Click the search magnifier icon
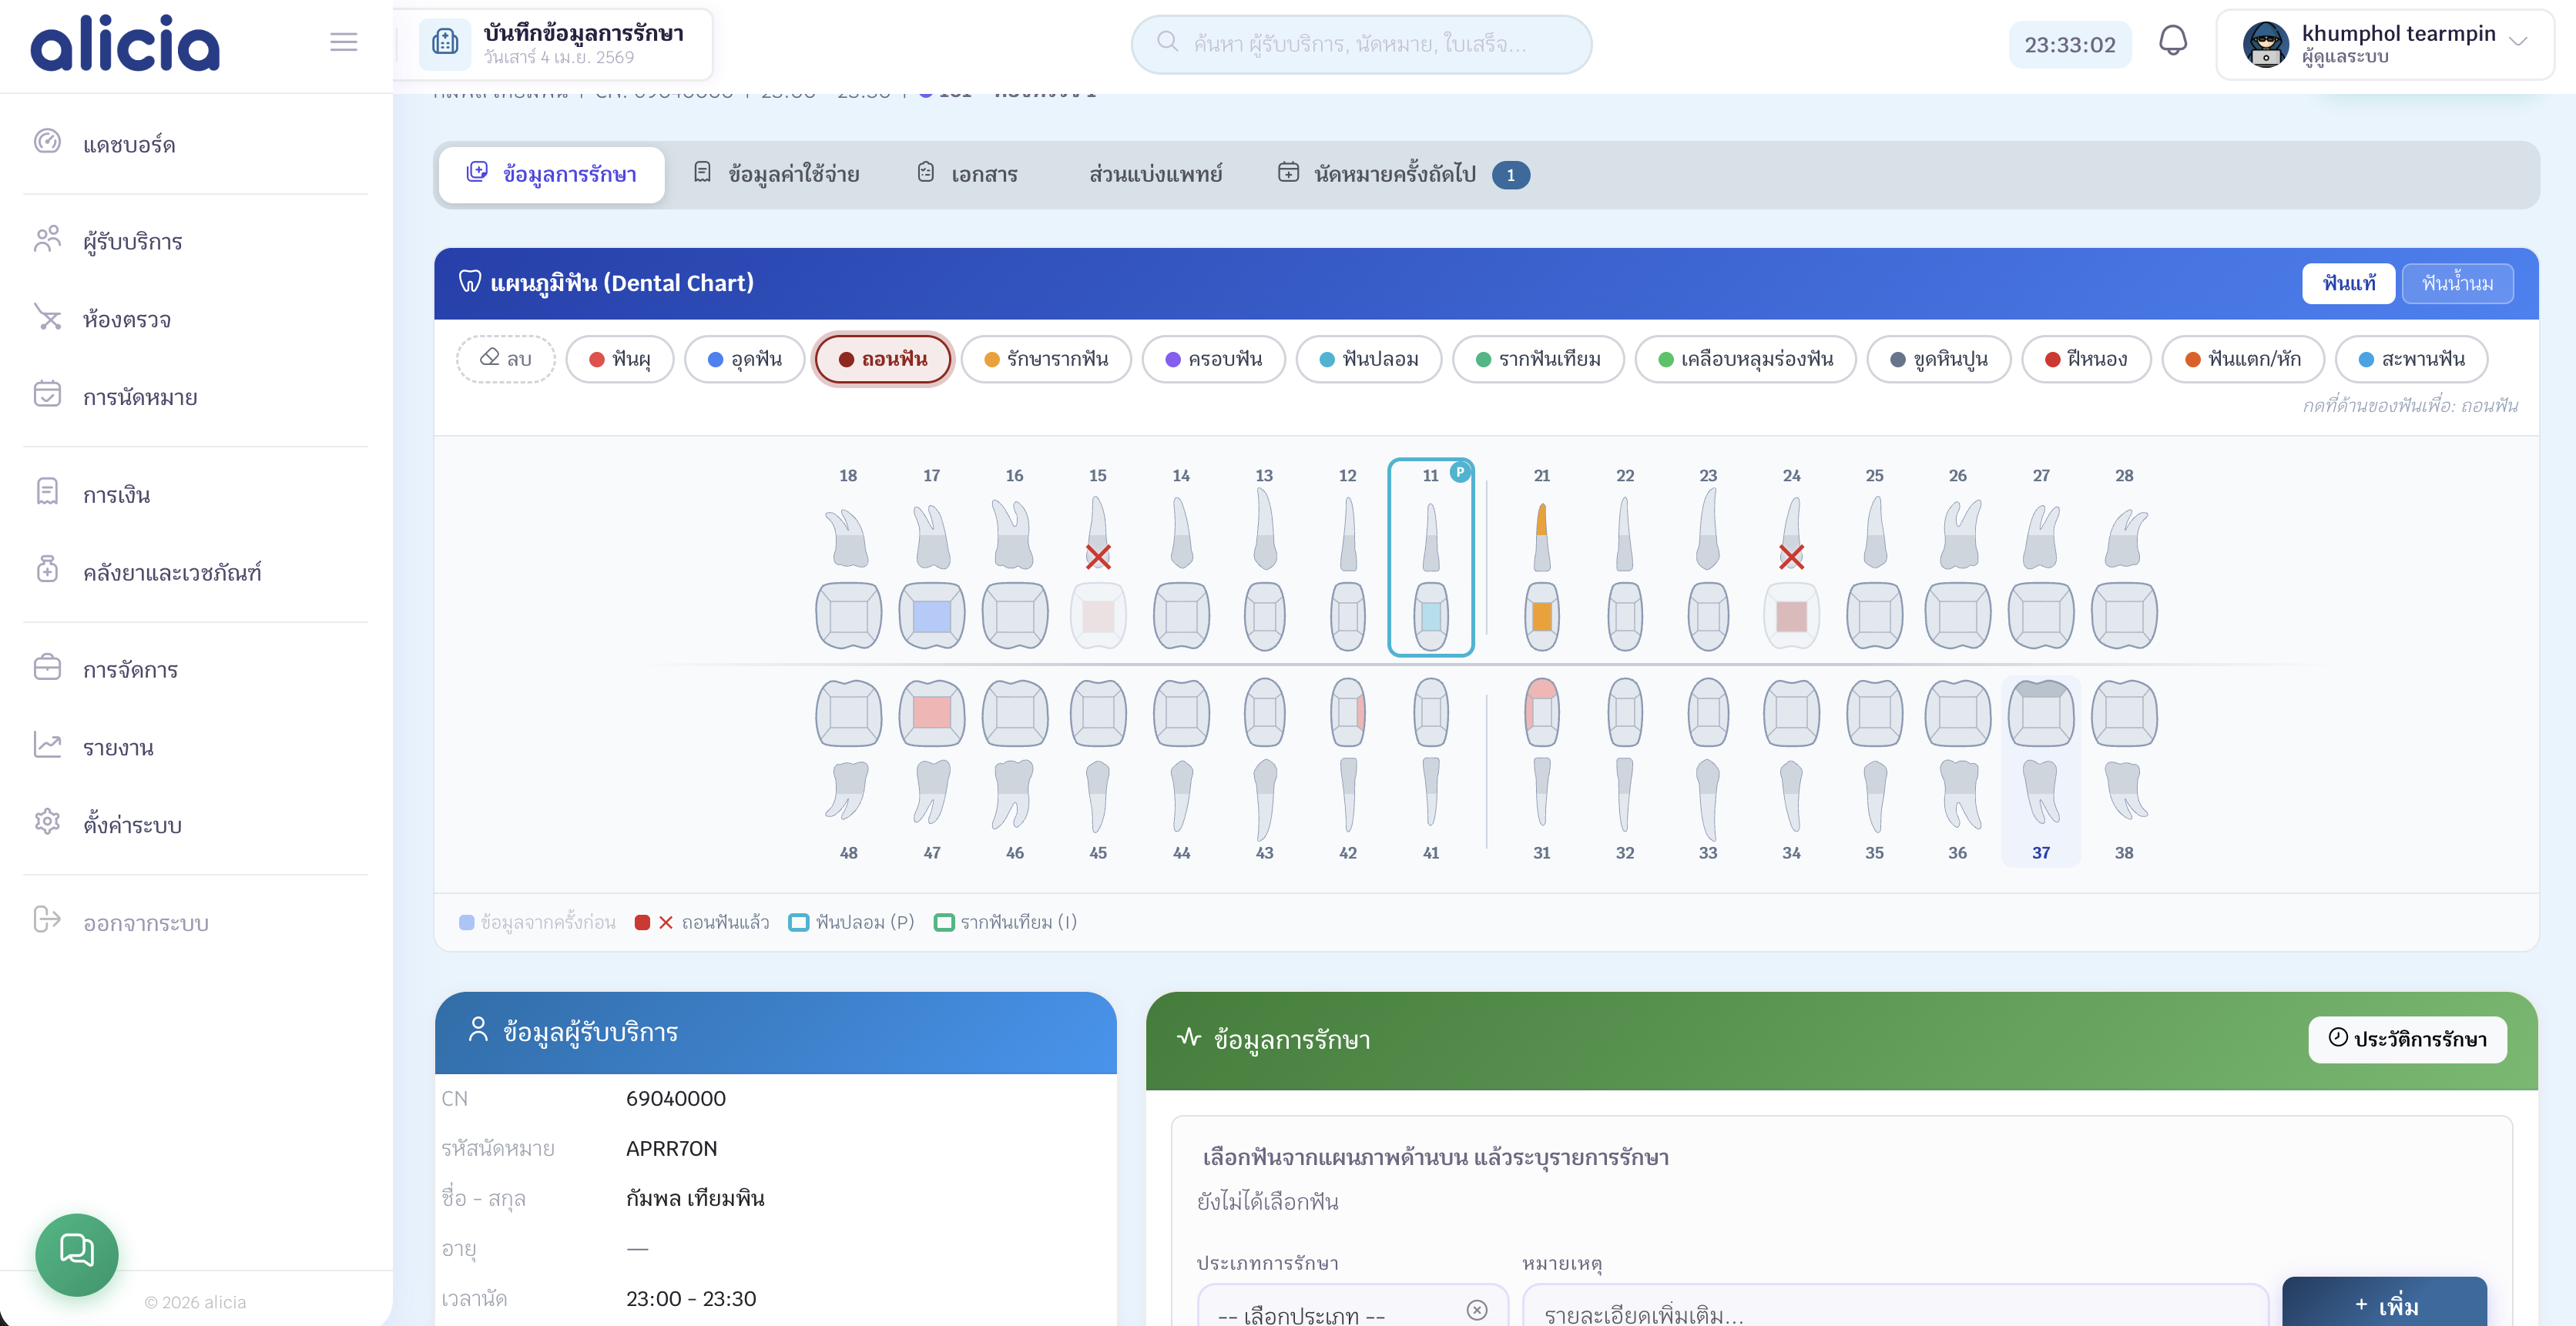 tap(1167, 42)
